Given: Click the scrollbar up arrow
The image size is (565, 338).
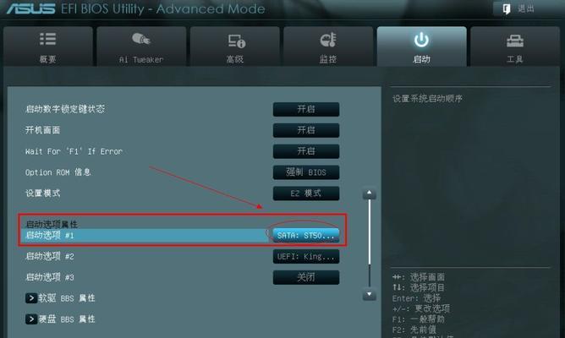Looking at the screenshot, I should pos(370,194).
